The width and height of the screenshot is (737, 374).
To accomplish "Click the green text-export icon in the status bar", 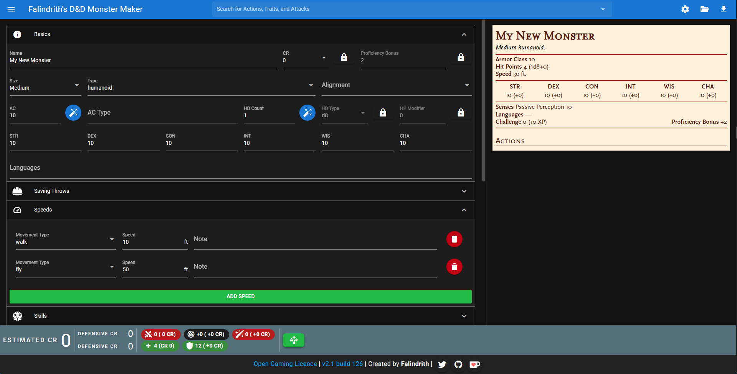I will (x=294, y=340).
